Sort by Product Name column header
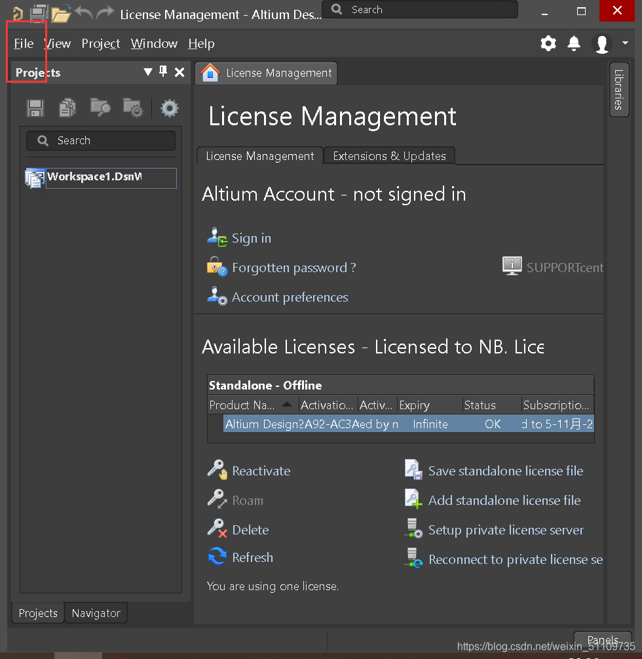Image resolution: width=642 pixels, height=659 pixels. pyautogui.click(x=253, y=405)
